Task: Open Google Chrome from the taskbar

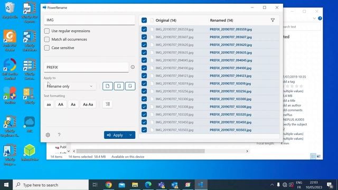Action: pyautogui.click(x=108, y=185)
